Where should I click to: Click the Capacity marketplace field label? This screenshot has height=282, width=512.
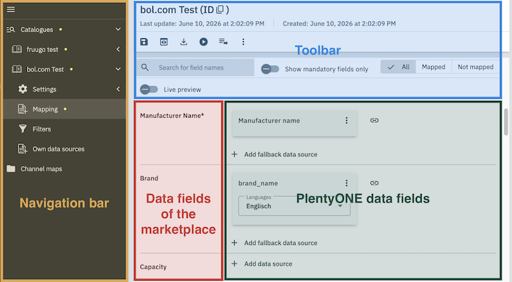click(153, 267)
